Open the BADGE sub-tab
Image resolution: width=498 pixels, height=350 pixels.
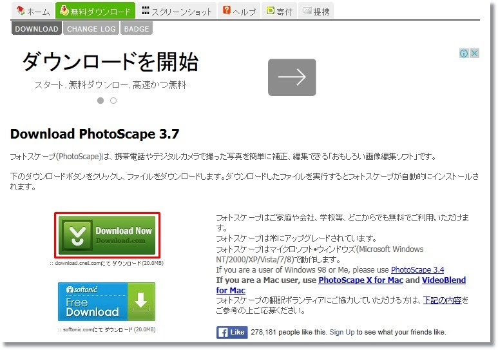coord(136,28)
